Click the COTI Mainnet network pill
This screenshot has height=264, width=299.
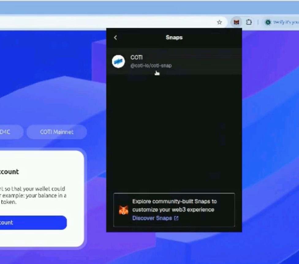coord(57,132)
